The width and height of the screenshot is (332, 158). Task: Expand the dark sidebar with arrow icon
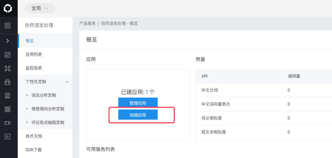(8, 41)
